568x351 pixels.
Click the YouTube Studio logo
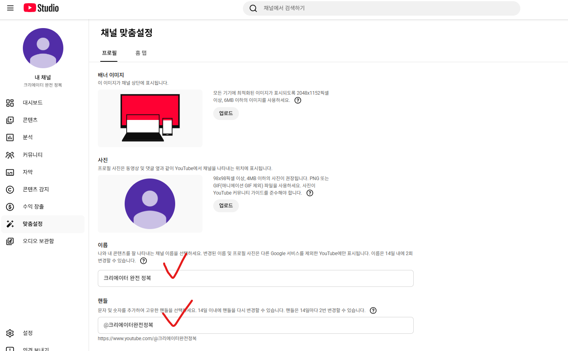(40, 8)
